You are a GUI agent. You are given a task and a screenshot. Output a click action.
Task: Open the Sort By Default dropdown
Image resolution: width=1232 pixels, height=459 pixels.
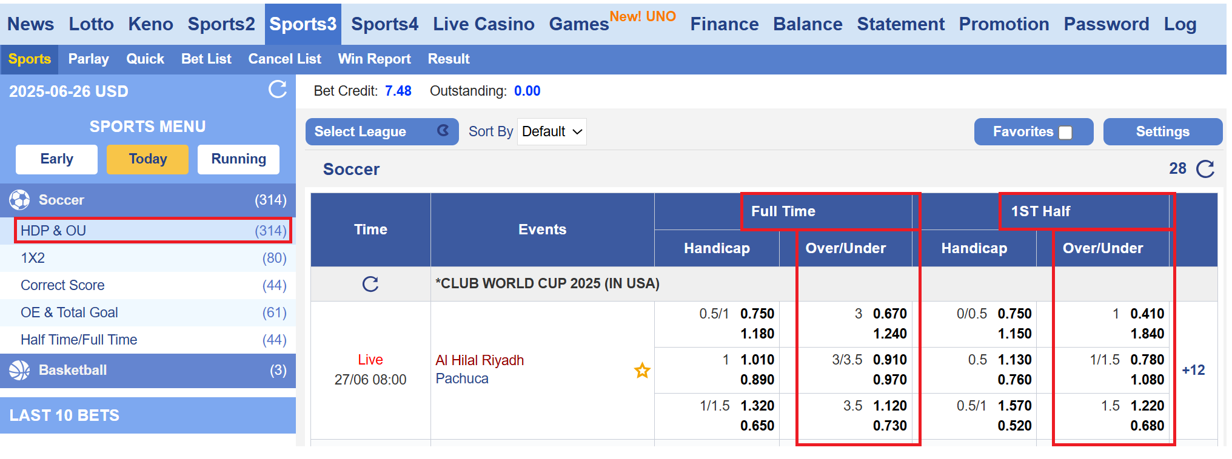coord(552,131)
